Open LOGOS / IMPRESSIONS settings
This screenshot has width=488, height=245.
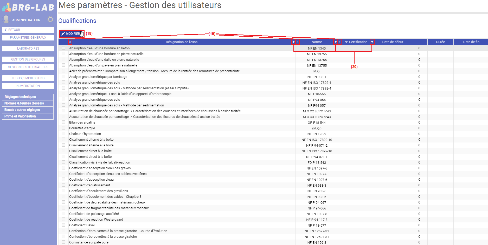click(x=28, y=78)
